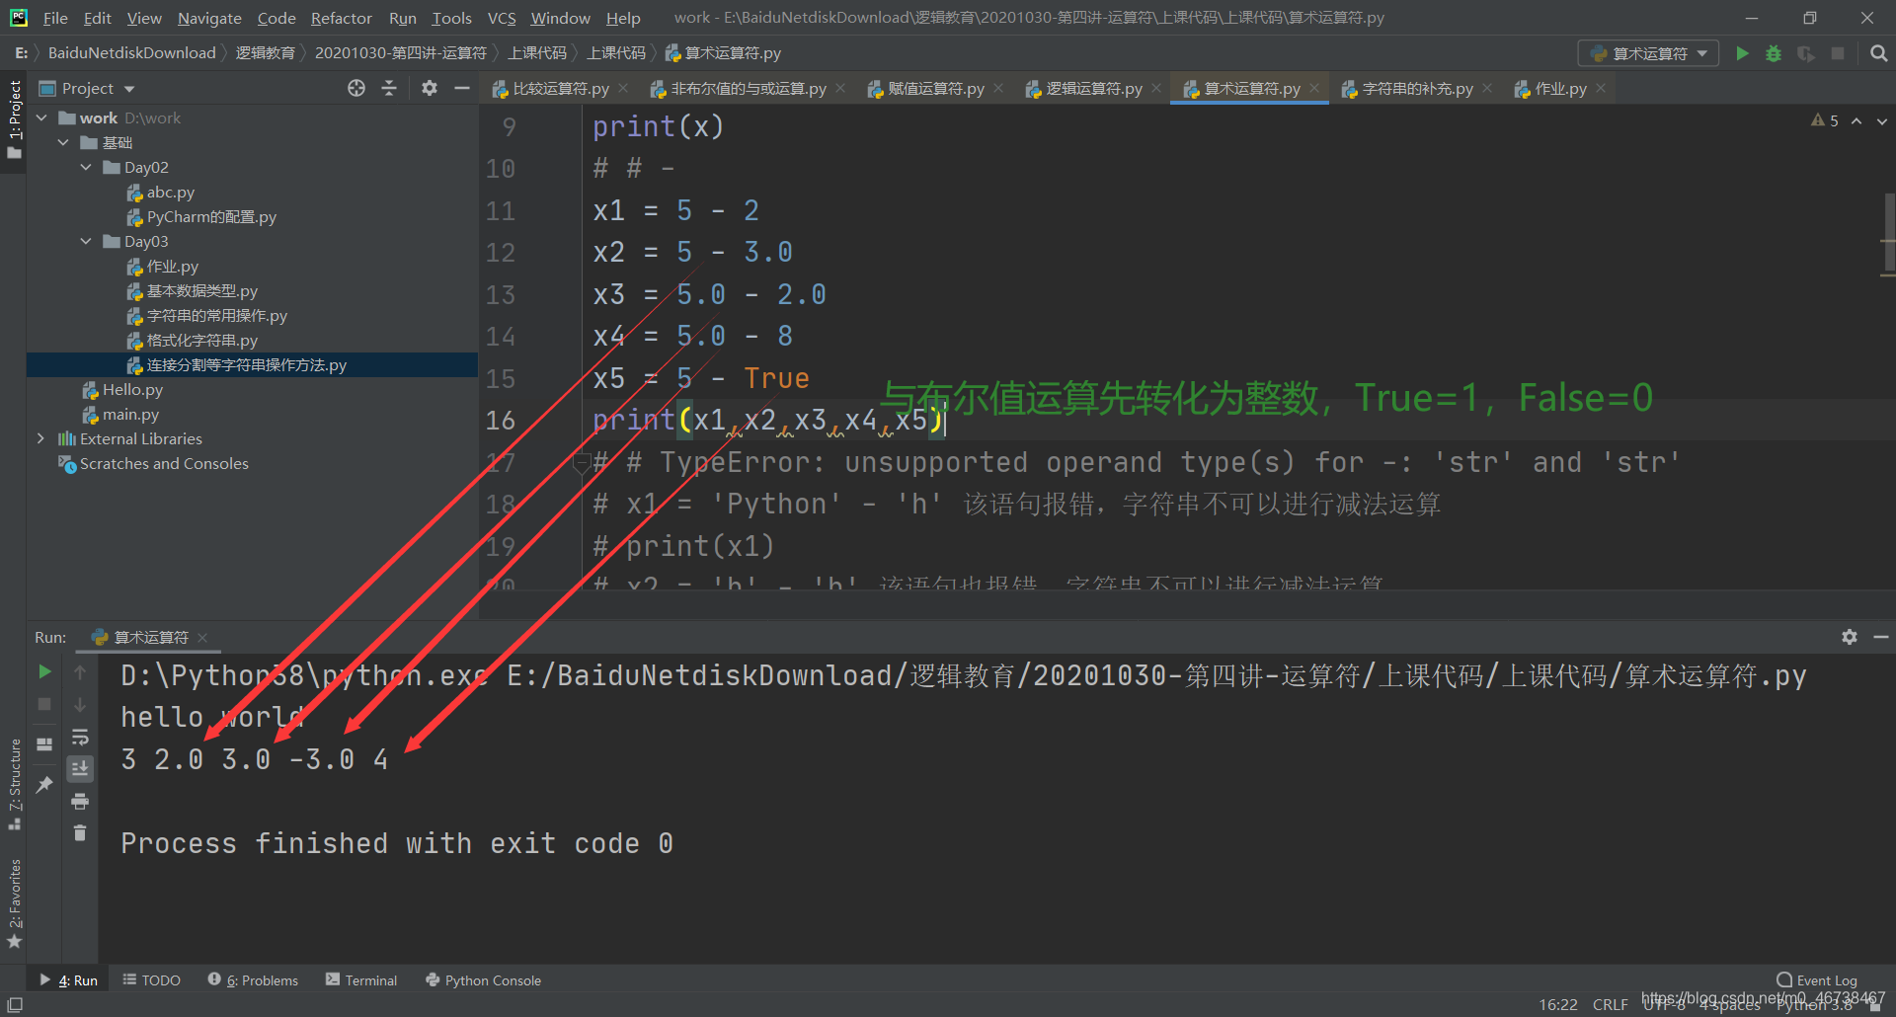The height and width of the screenshot is (1017, 1896).
Task: Close the 赋值运算符.py tab
Action: click(x=998, y=88)
